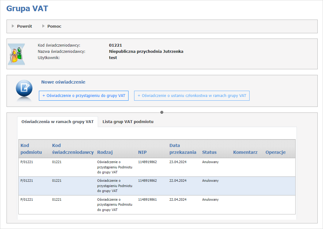Screen dimensions: 323x229
Task: Select Oświadczenia w ramach grupy VAT tab
Action: pyautogui.click(x=57, y=122)
